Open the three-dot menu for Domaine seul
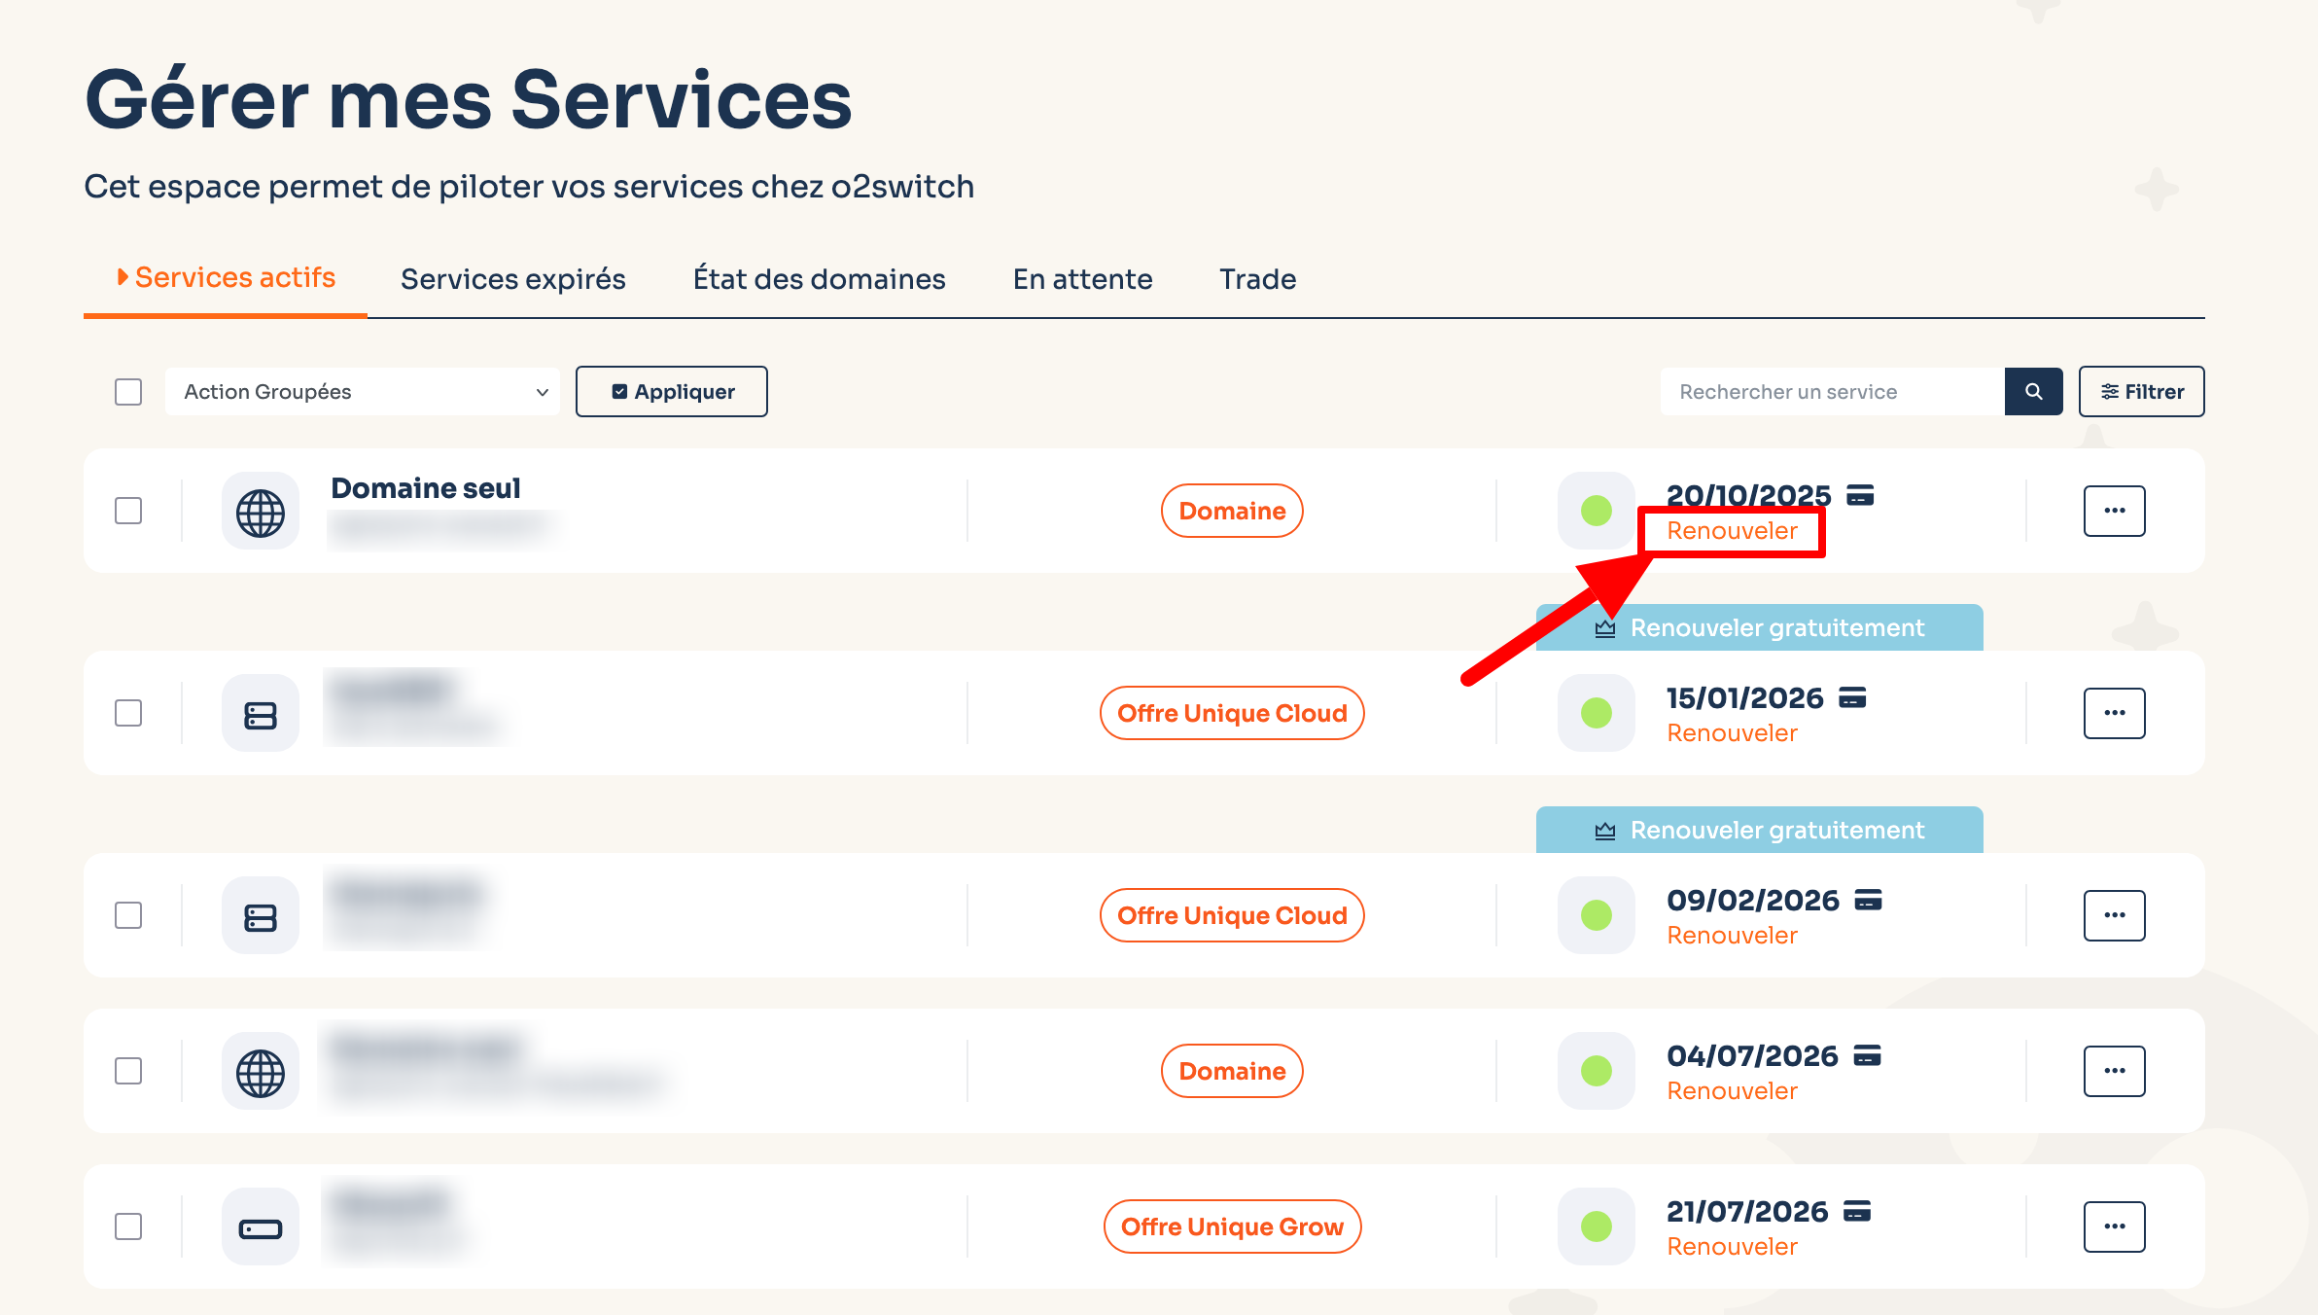The width and height of the screenshot is (2318, 1315). click(2115, 511)
